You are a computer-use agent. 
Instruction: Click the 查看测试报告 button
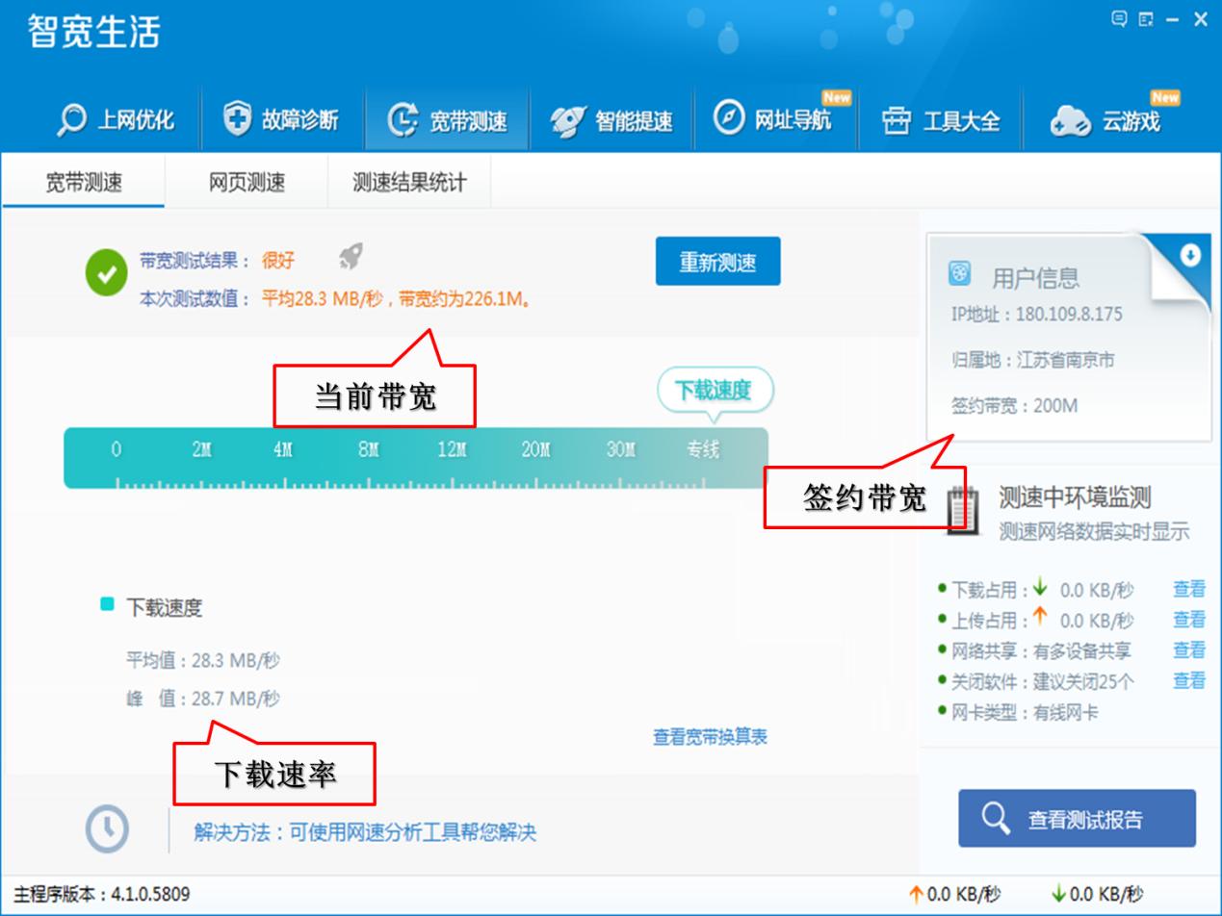pyautogui.click(x=1075, y=819)
